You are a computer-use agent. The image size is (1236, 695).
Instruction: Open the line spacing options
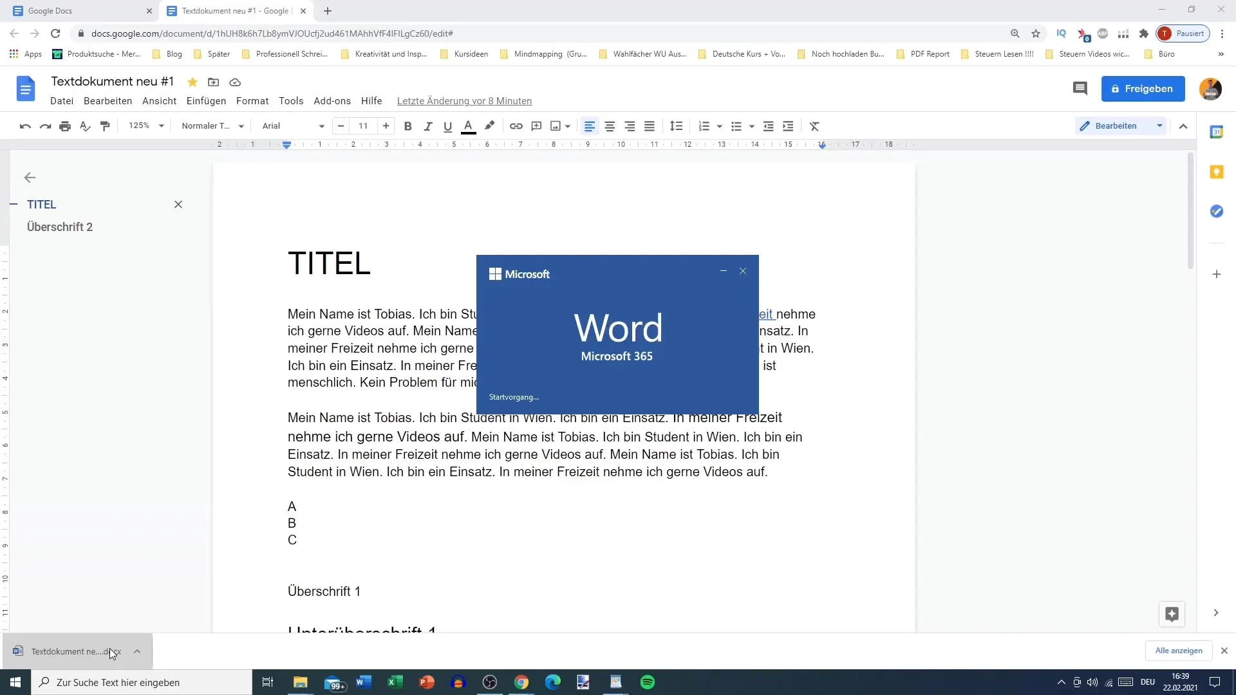tap(676, 126)
